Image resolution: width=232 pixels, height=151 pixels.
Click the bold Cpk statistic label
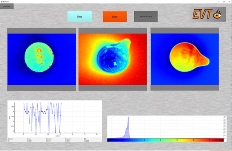pos(85,139)
